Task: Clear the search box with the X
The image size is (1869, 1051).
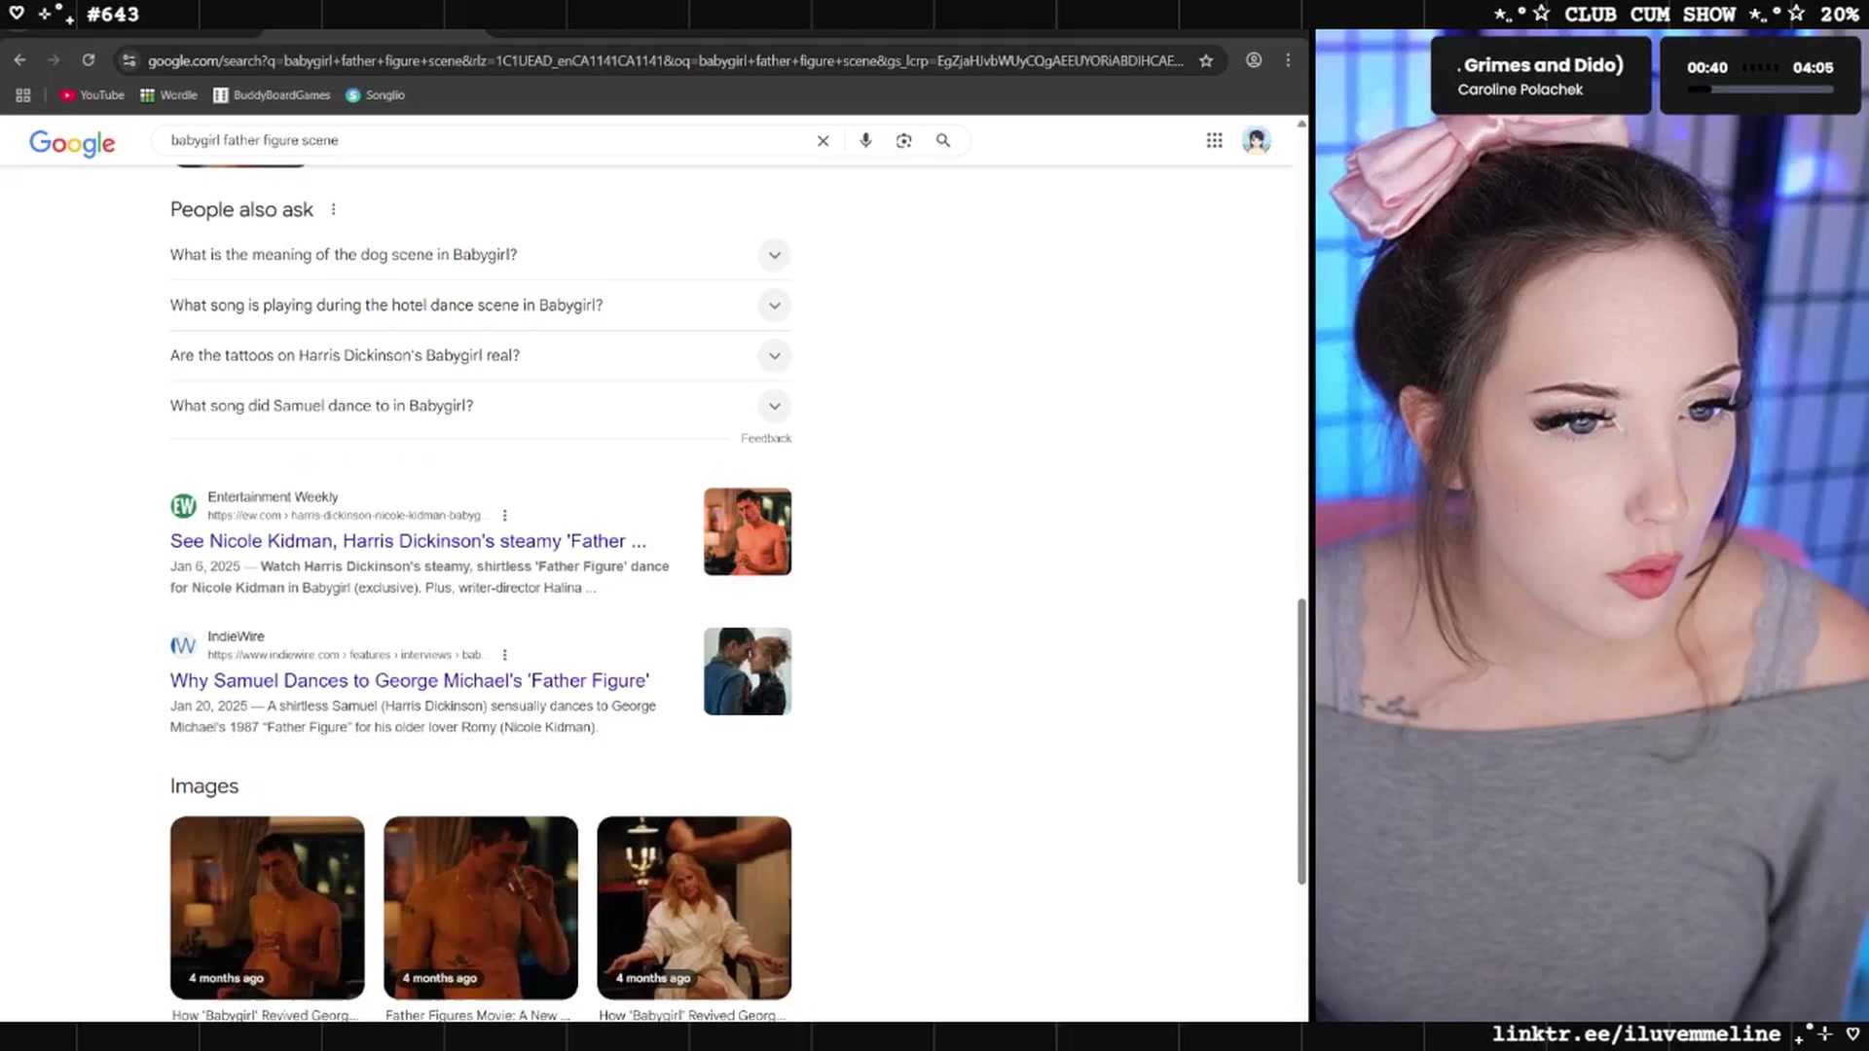Action: (x=823, y=141)
